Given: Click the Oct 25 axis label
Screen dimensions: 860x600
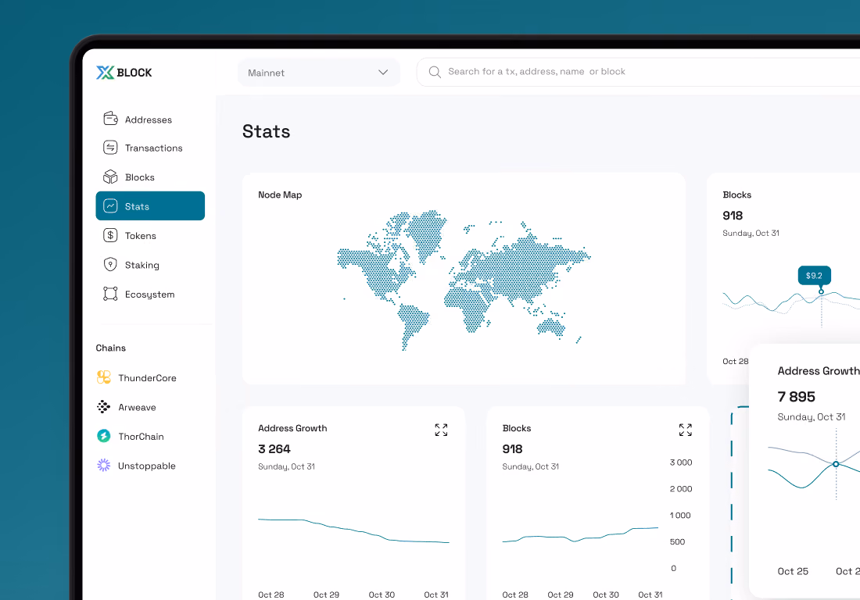Looking at the screenshot, I should [793, 571].
